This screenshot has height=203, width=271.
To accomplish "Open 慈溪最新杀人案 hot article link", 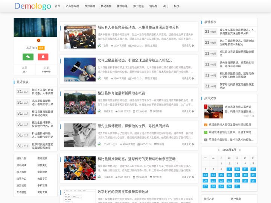I will point(230,125).
